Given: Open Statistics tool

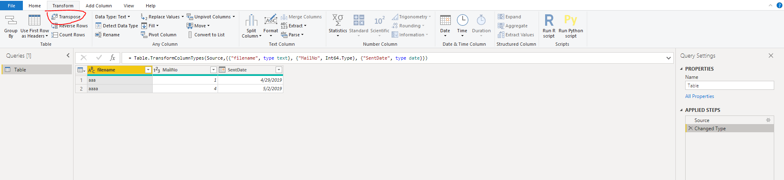Looking at the screenshot, I should pyautogui.click(x=338, y=26).
